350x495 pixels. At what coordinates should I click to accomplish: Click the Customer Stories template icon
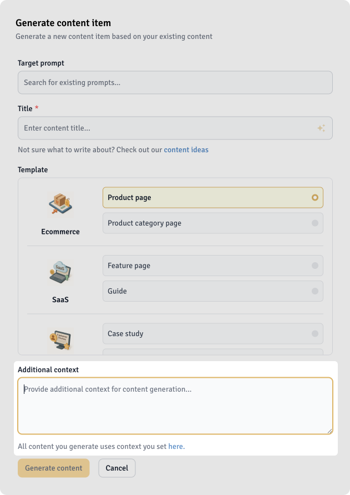click(x=60, y=339)
